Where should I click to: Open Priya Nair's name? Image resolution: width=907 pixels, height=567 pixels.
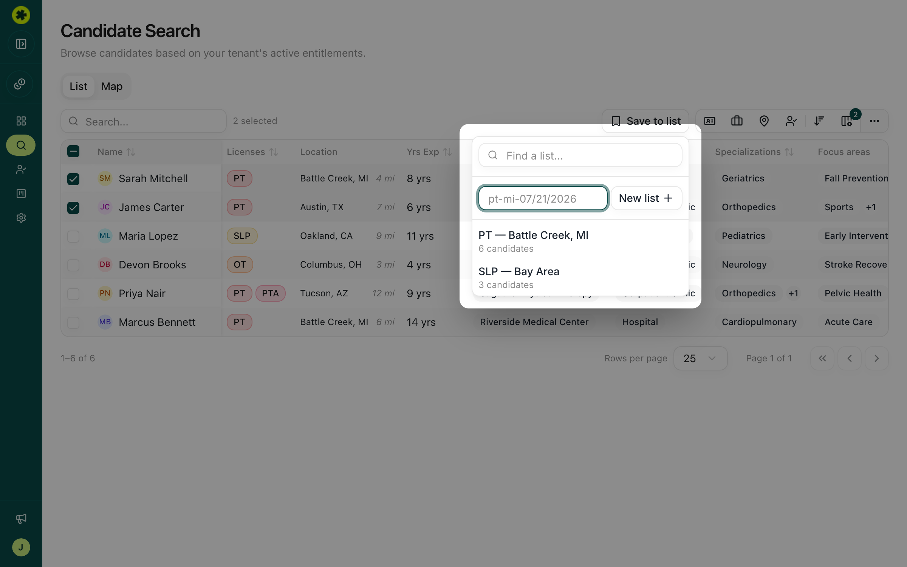tap(142, 293)
